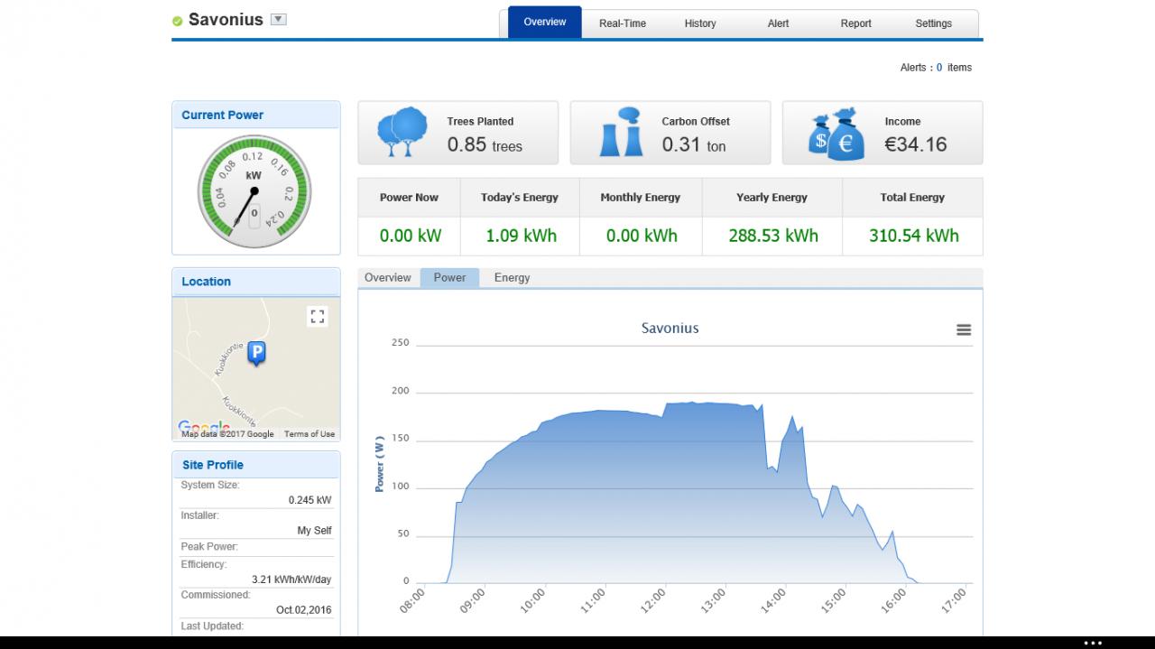This screenshot has width=1155, height=649.
Task: Open the Alert tab
Action: coord(778,23)
